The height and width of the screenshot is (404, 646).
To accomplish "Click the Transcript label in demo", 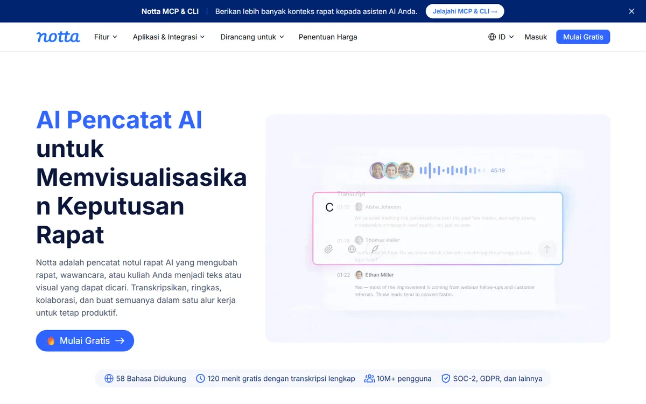I will (351, 193).
